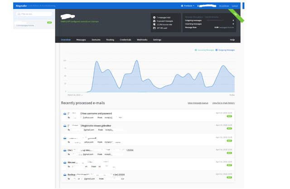The image size is (290, 189).
Task: Click the search icon in the server filter
Action: 19,14
